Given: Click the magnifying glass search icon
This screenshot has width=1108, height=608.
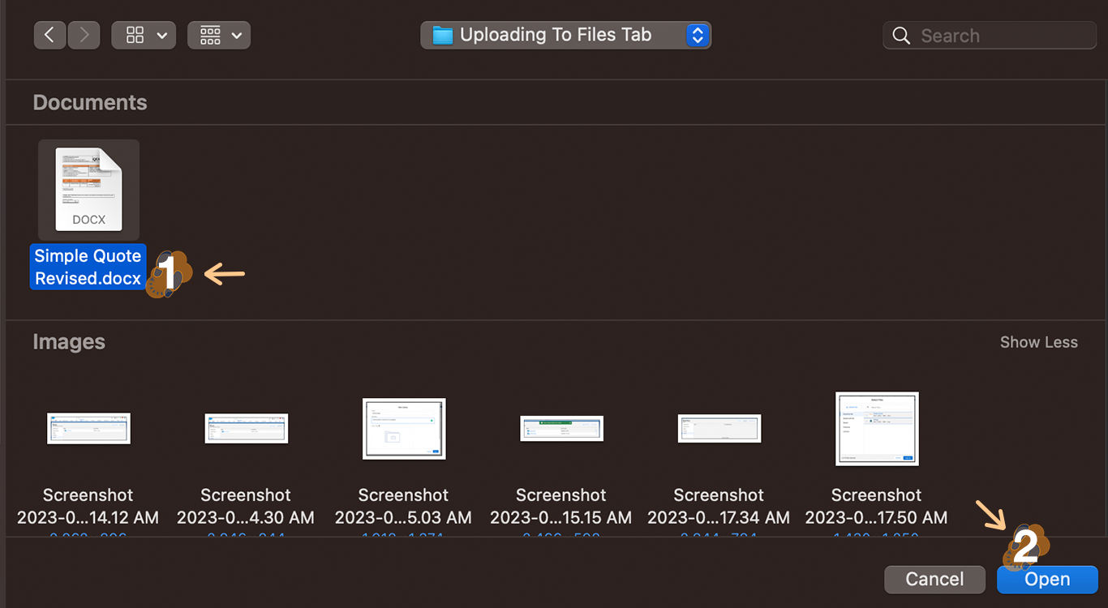Looking at the screenshot, I should coord(901,36).
